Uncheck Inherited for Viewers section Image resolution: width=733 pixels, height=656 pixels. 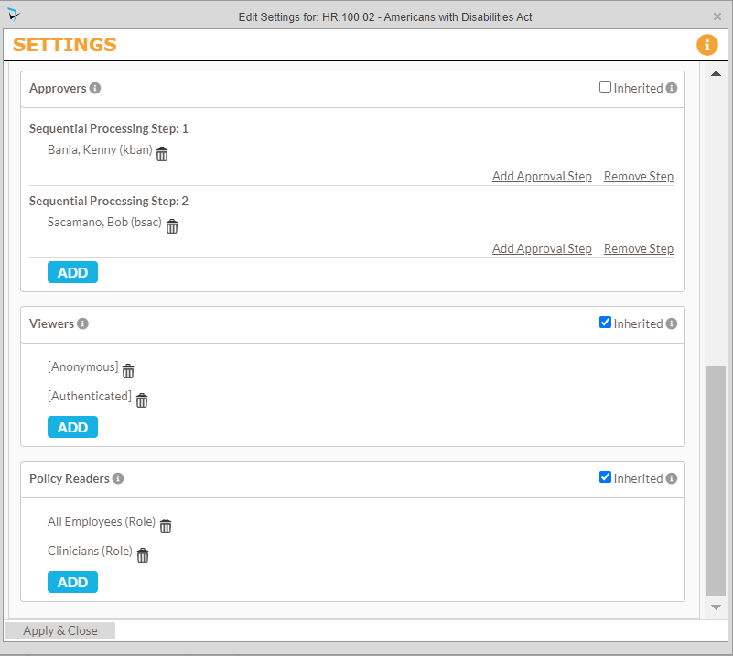click(605, 323)
